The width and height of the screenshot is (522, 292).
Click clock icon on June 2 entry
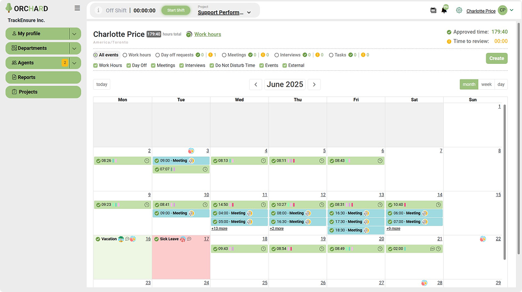click(x=147, y=161)
